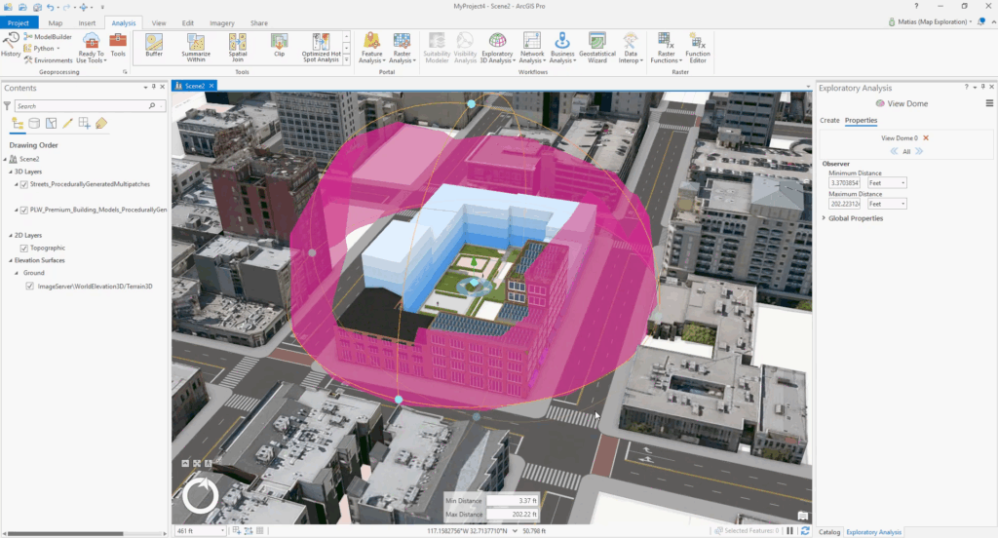
Task: Open the Spatial Join tool
Action: (x=238, y=48)
